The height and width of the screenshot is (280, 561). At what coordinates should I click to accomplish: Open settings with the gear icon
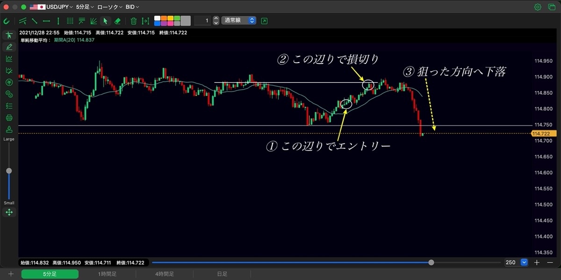538,7
